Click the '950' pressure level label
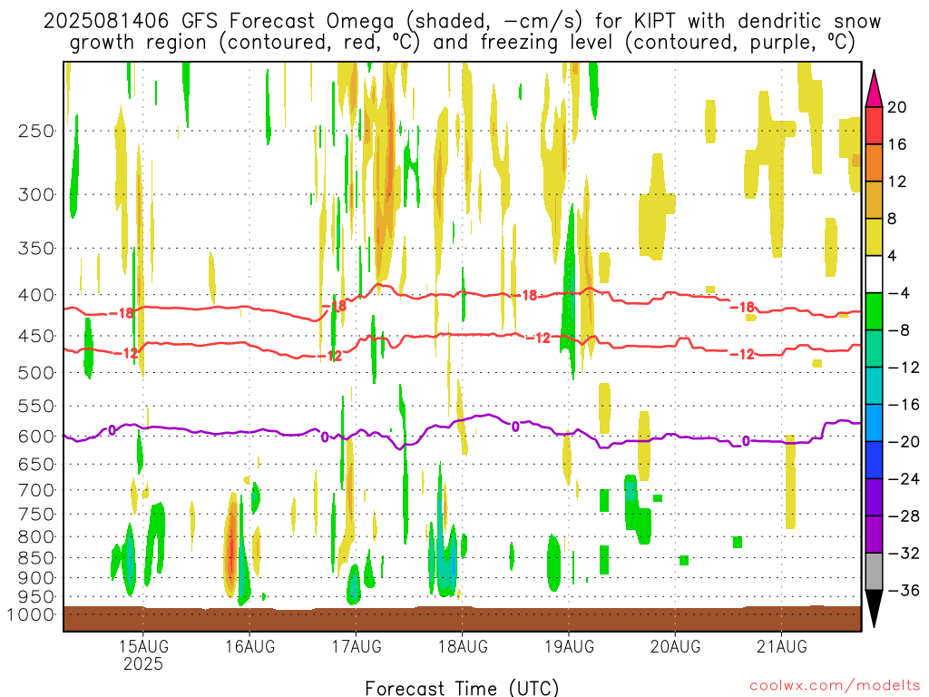Screen dimensions: 929x697 point(35,597)
